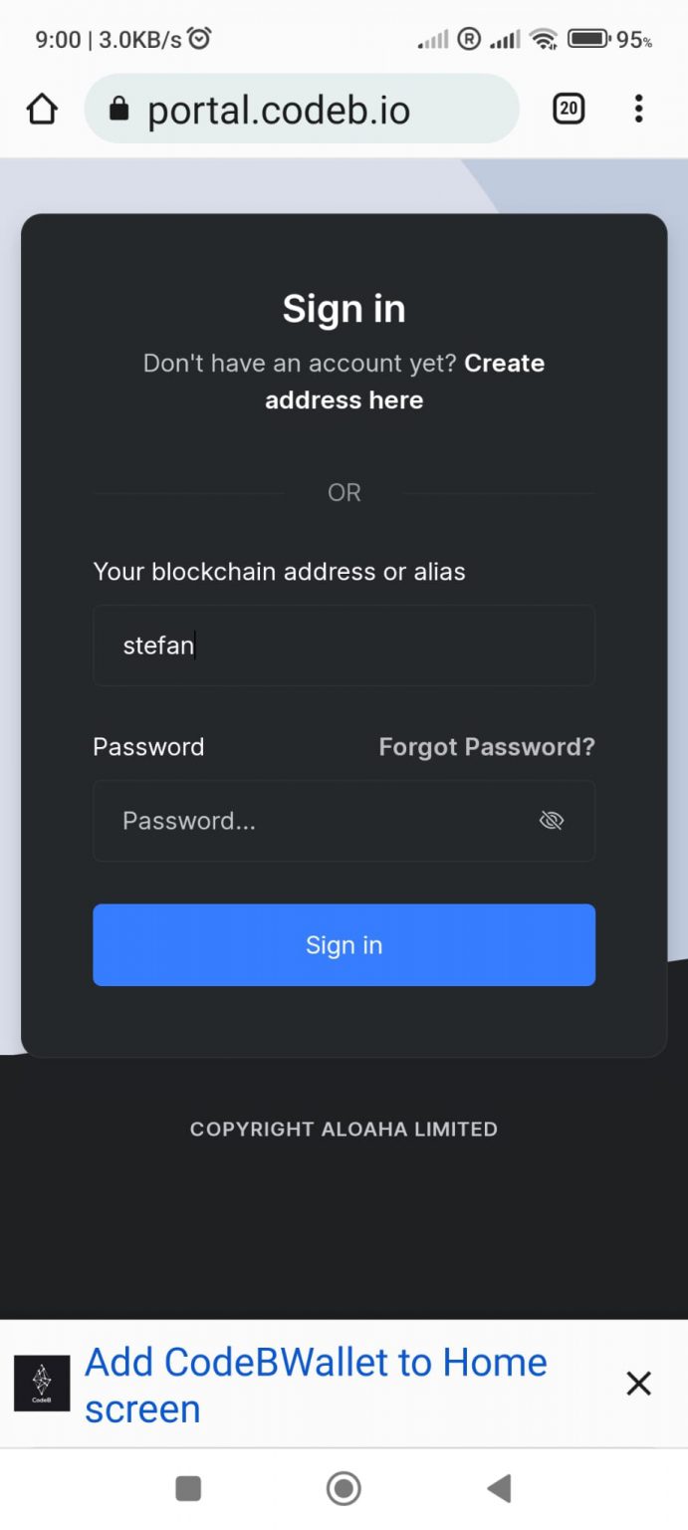Click the CodeB logo in the banner
Viewport: 688px width, 1530px height.
point(42,1384)
